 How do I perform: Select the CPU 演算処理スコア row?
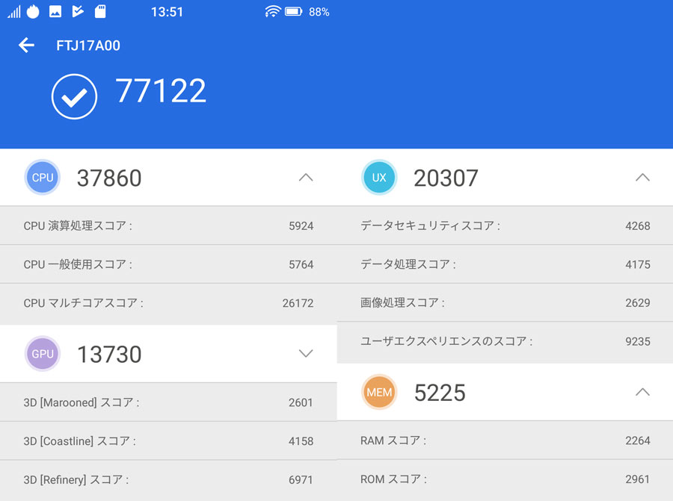(168, 225)
